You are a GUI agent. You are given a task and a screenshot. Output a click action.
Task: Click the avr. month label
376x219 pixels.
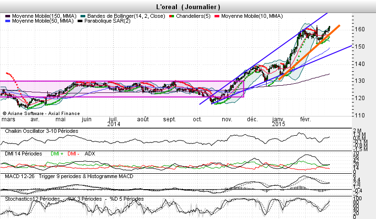pyautogui.click(x=35, y=119)
